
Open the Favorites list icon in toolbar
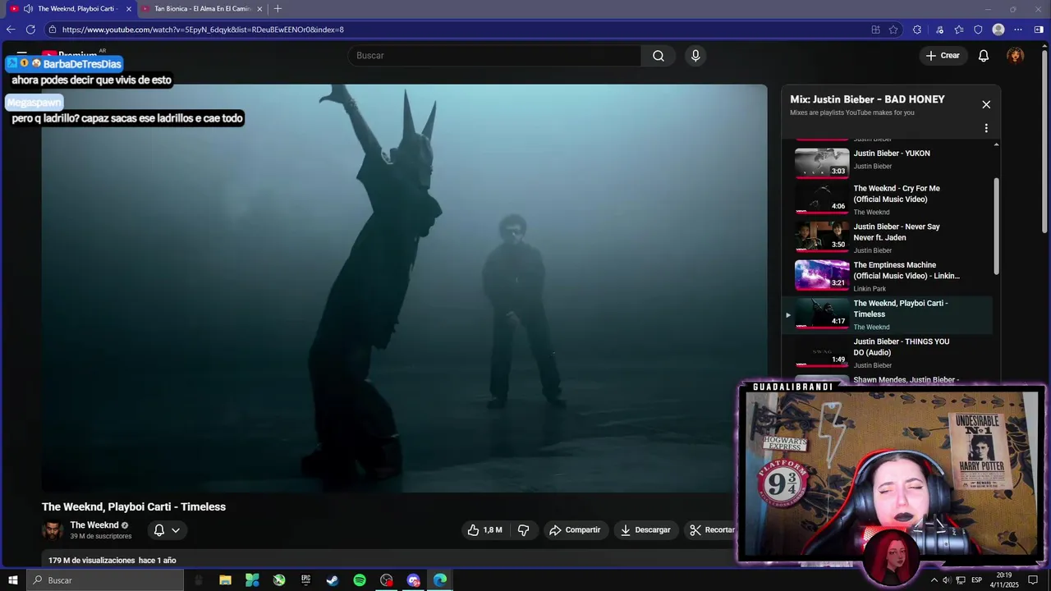[959, 30]
